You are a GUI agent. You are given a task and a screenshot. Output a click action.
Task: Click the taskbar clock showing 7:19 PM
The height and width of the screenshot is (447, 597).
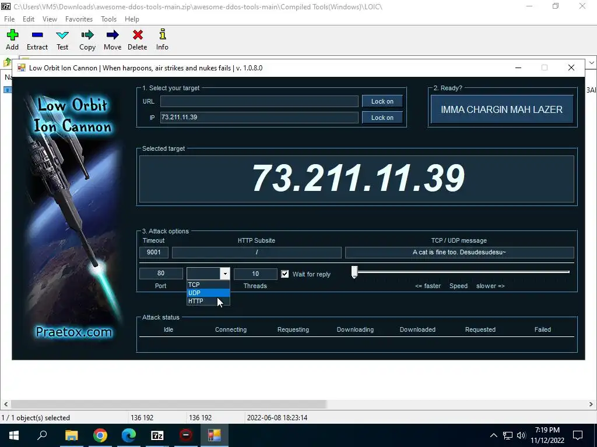[547, 430]
